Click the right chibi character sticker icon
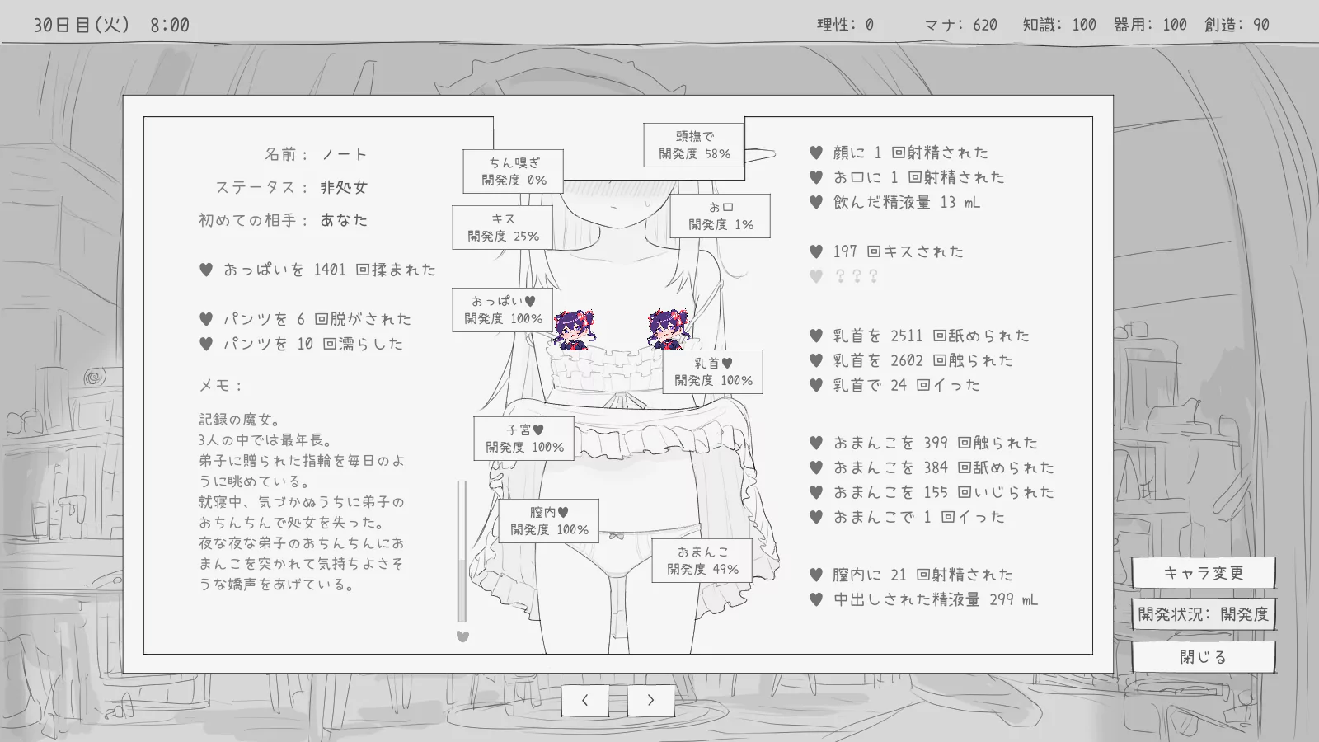The image size is (1319, 742). (x=667, y=330)
